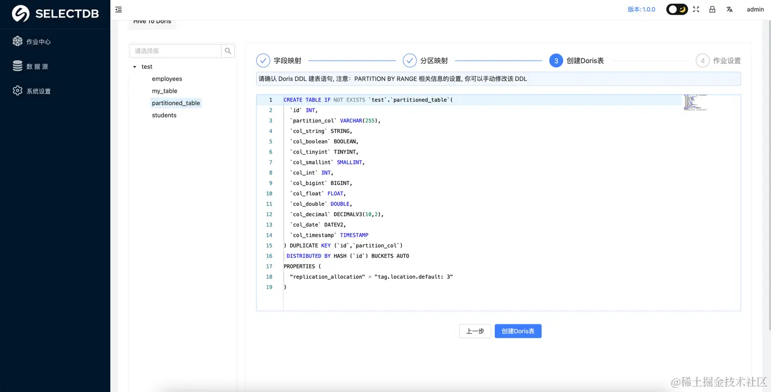Click the 系统设置 gear icon

tap(17, 91)
